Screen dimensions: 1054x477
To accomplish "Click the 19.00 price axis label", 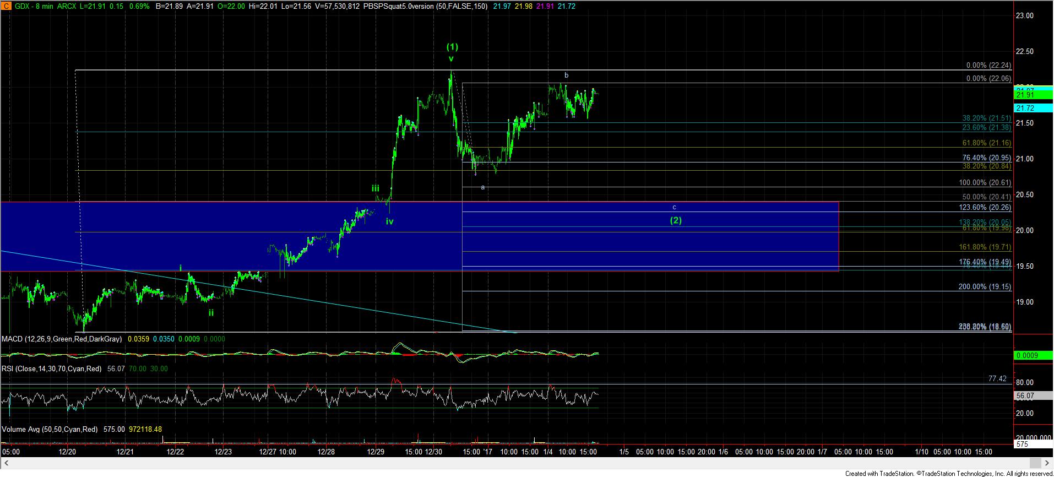I will (1025, 302).
